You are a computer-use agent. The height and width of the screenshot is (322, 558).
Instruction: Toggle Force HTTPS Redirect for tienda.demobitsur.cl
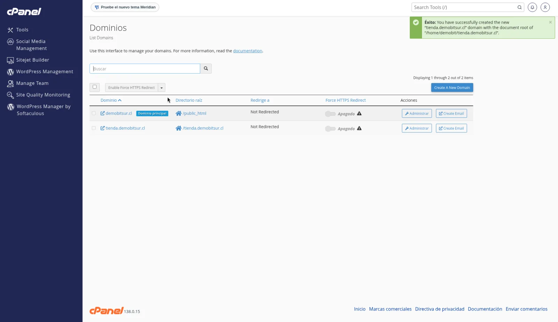tap(330, 129)
